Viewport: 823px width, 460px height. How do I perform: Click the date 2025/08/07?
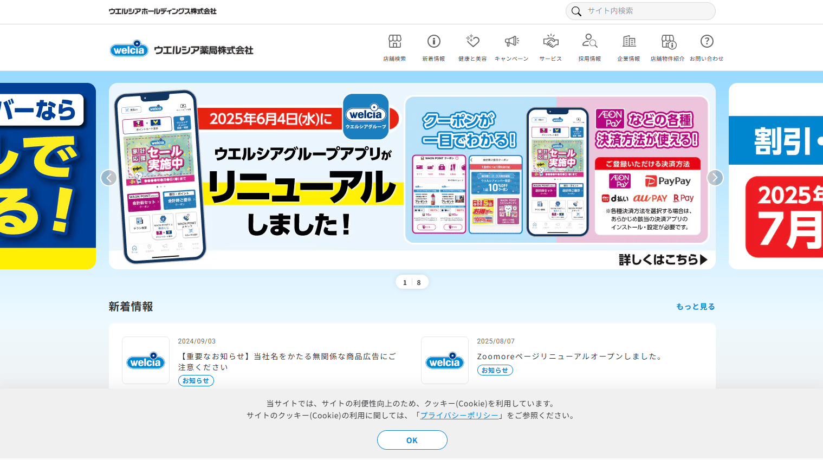[496, 341]
